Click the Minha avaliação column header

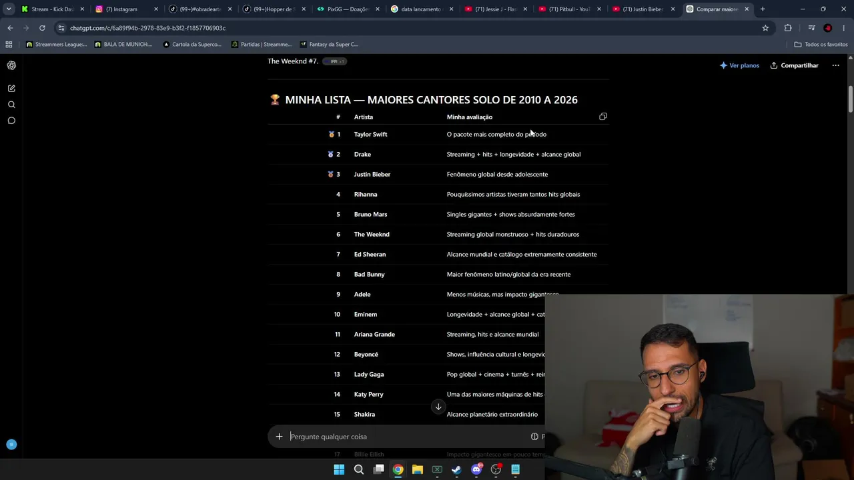[470, 117]
